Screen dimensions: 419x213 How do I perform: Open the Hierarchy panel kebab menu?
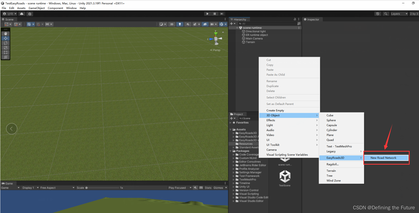[298, 19]
